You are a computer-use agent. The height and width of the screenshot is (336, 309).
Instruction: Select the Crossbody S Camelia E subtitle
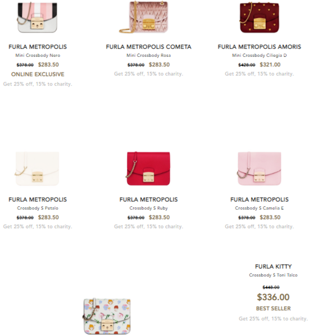(260, 208)
